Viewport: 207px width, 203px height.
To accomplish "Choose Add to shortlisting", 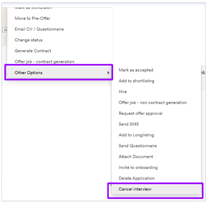I will point(136,81).
